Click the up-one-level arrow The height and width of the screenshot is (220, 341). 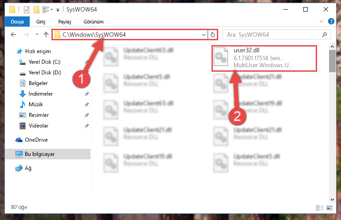(x=46, y=35)
